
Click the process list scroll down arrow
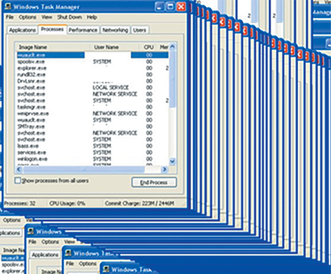[173, 161]
